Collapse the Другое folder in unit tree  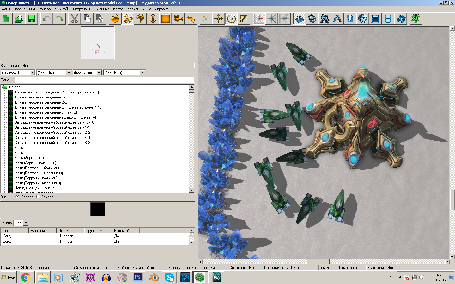(4, 87)
